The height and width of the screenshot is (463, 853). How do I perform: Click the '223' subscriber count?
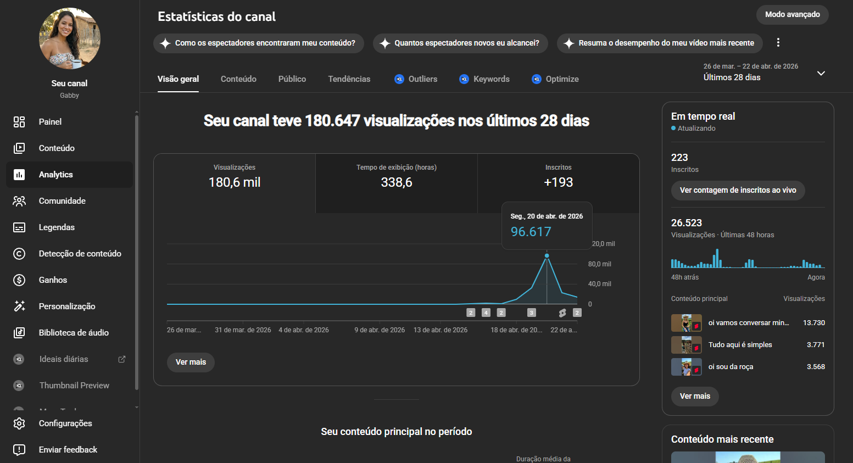(x=679, y=158)
